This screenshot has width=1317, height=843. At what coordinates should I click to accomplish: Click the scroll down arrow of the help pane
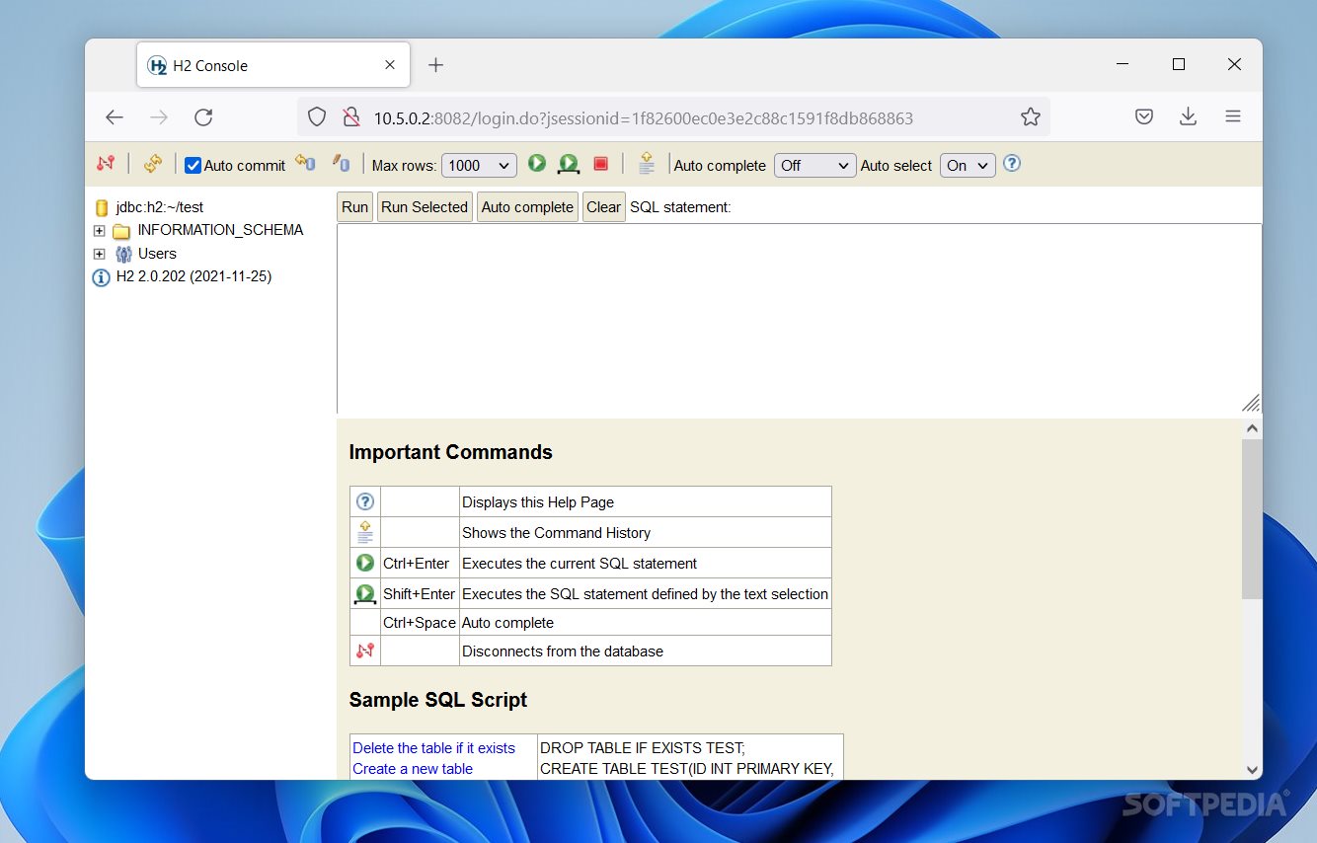[1252, 770]
